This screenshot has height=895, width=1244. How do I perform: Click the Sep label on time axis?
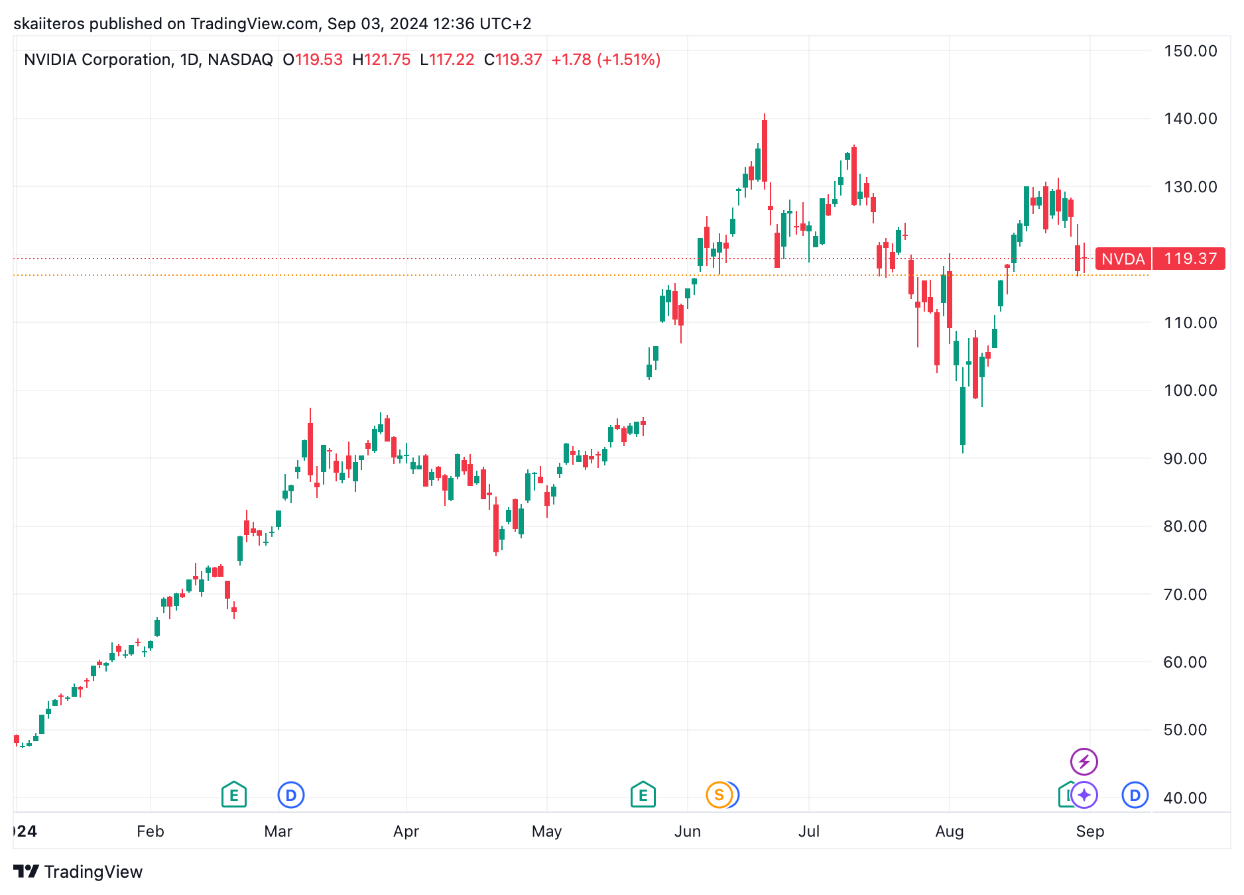[1090, 831]
